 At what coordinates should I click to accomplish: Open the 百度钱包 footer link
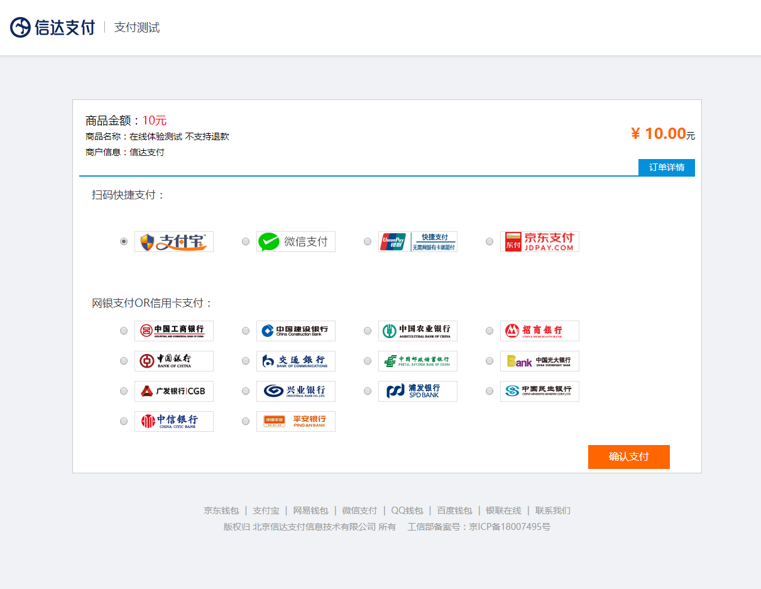point(454,510)
